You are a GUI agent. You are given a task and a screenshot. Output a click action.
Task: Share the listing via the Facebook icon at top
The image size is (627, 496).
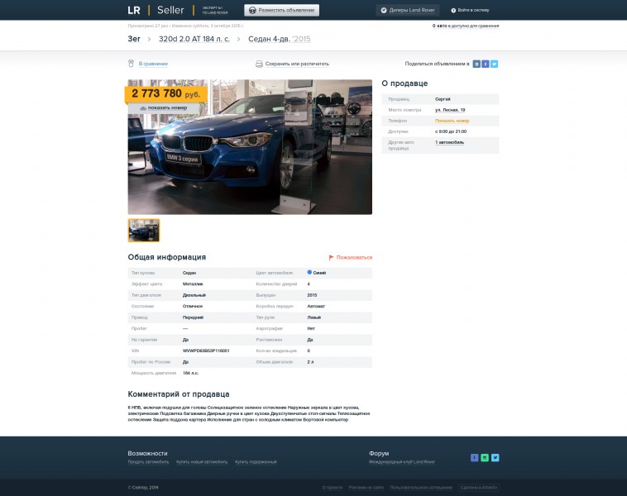[485, 64]
